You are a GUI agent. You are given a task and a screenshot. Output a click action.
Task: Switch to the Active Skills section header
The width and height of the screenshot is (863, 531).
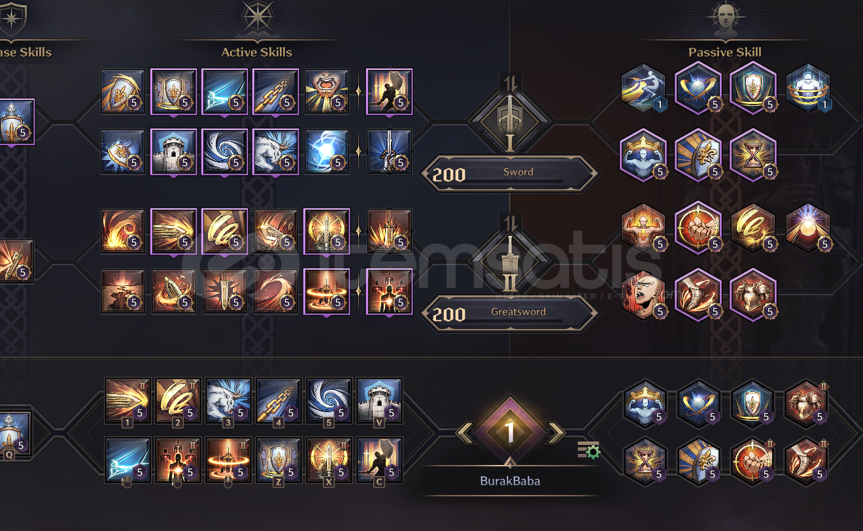click(256, 52)
